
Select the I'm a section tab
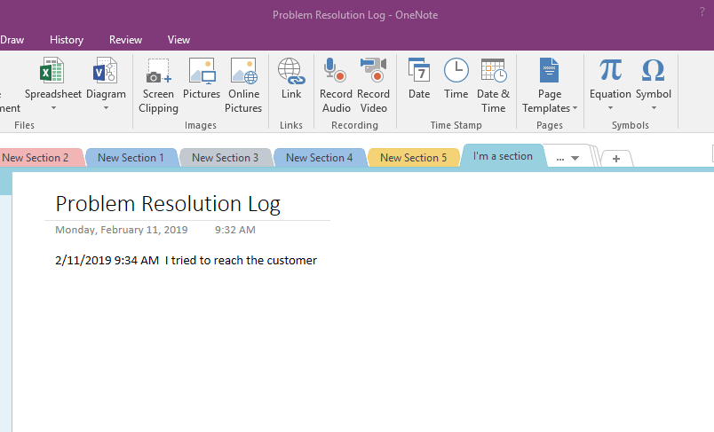(x=503, y=156)
